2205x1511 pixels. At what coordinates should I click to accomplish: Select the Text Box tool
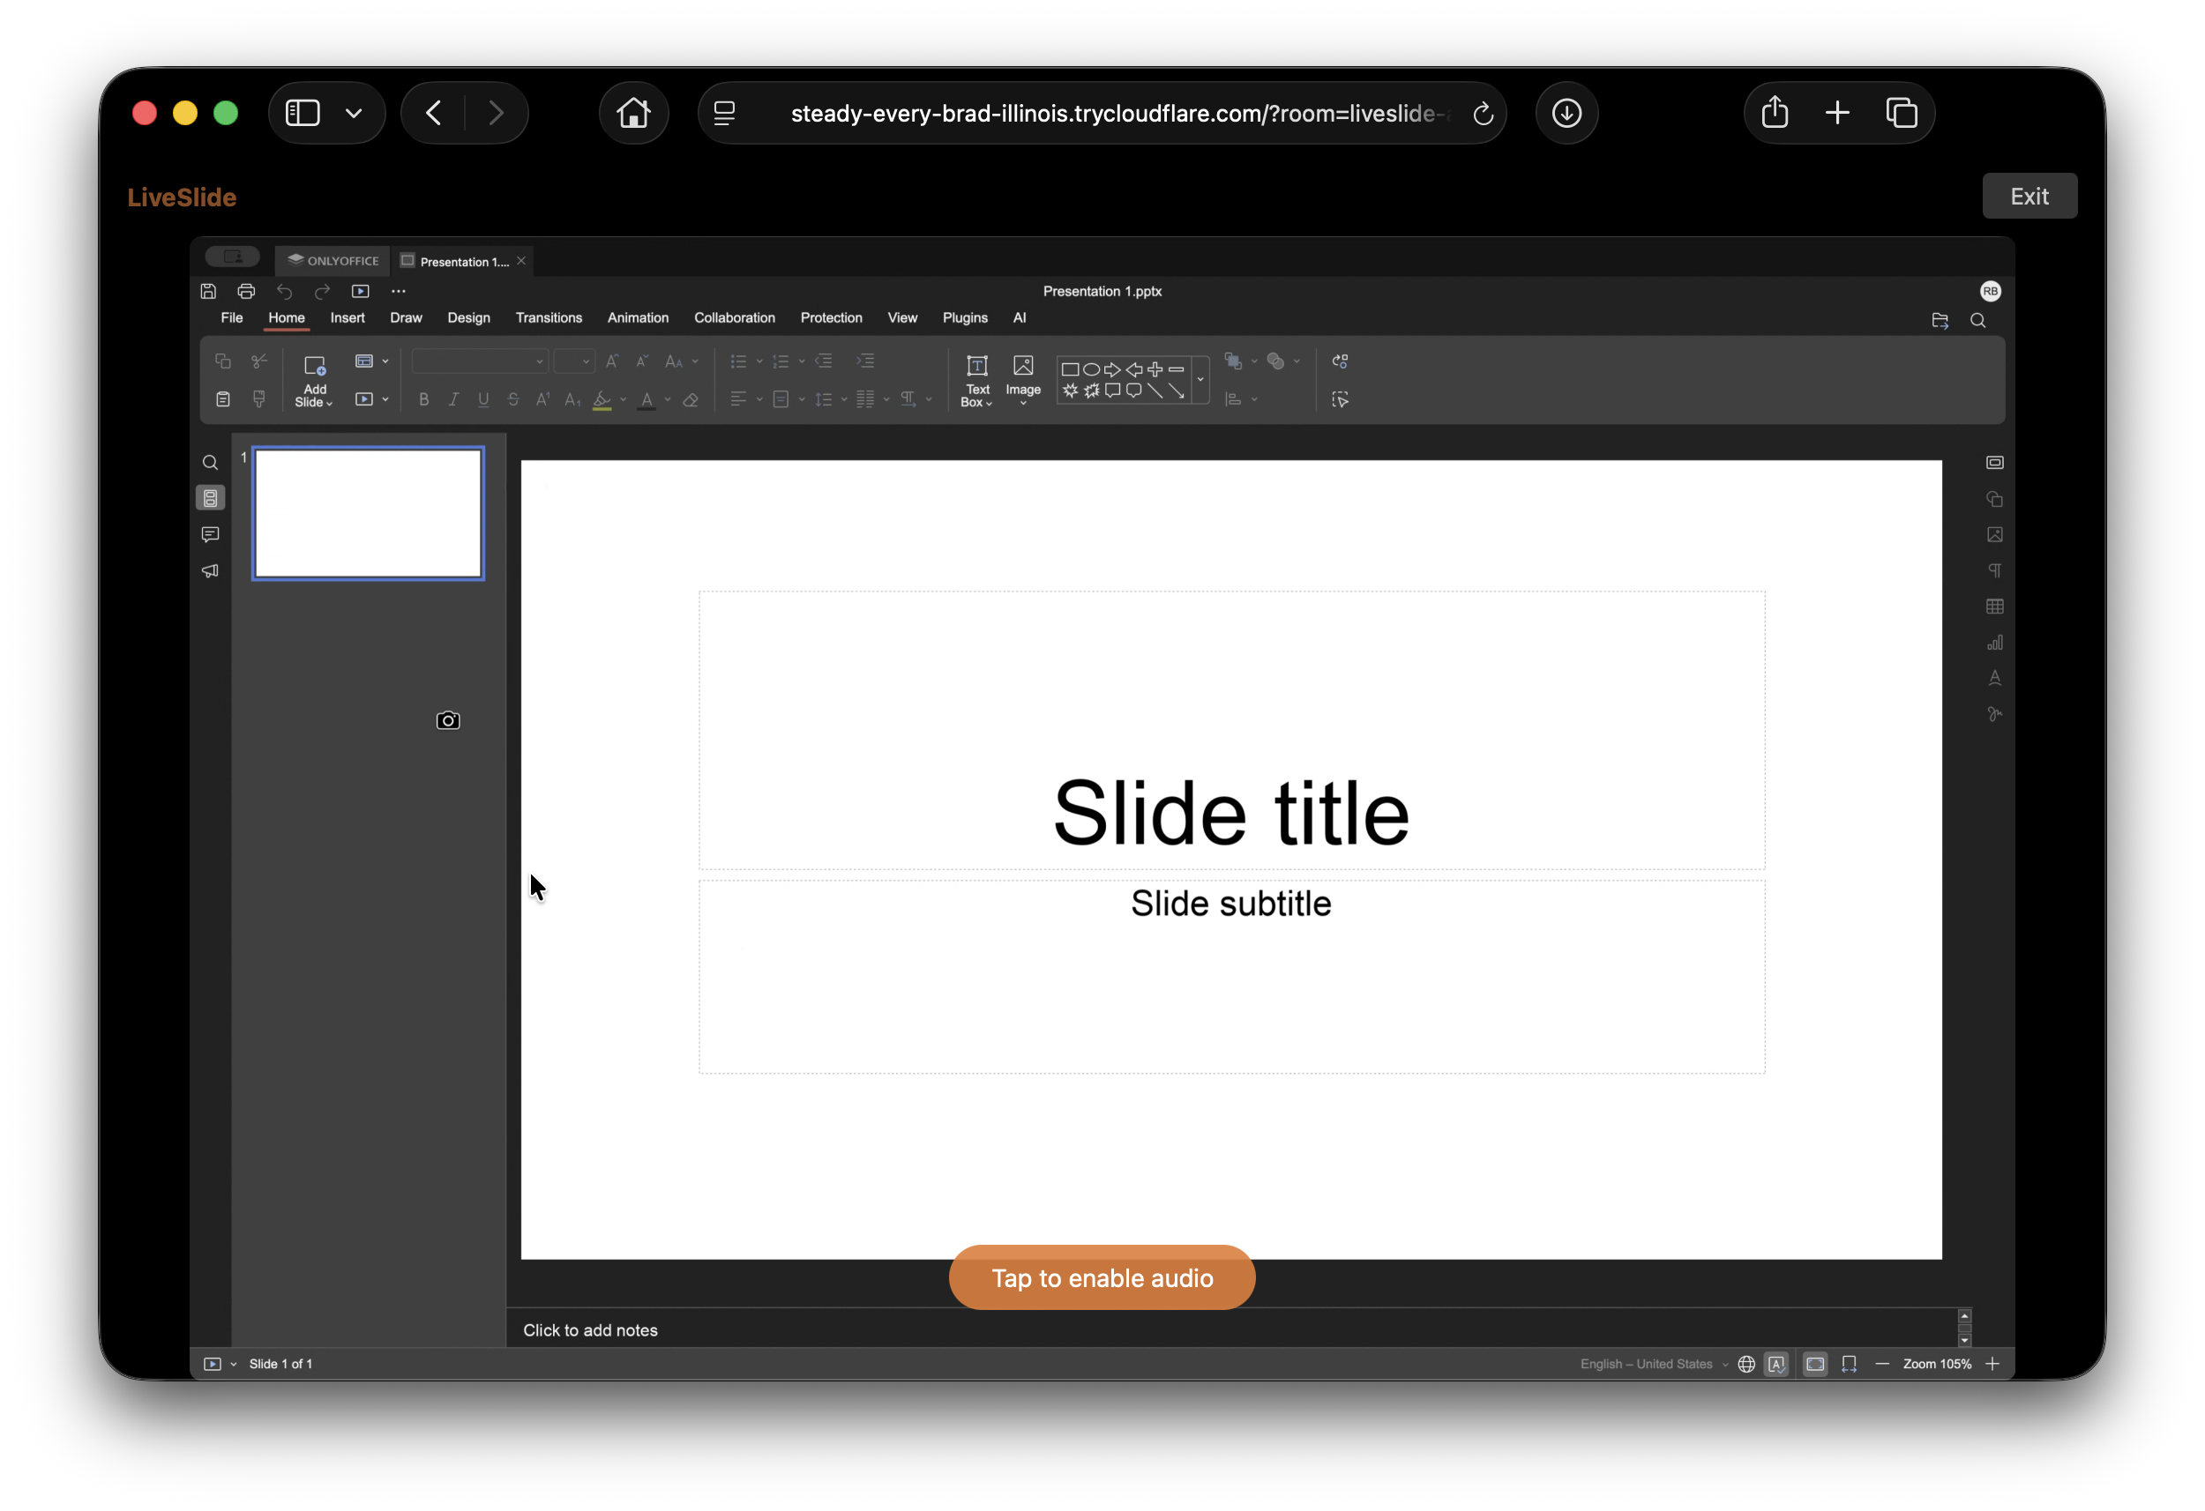976,379
